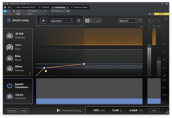Click the Ratio knob
This screenshot has width=172, height=118.
(x=10, y=47)
